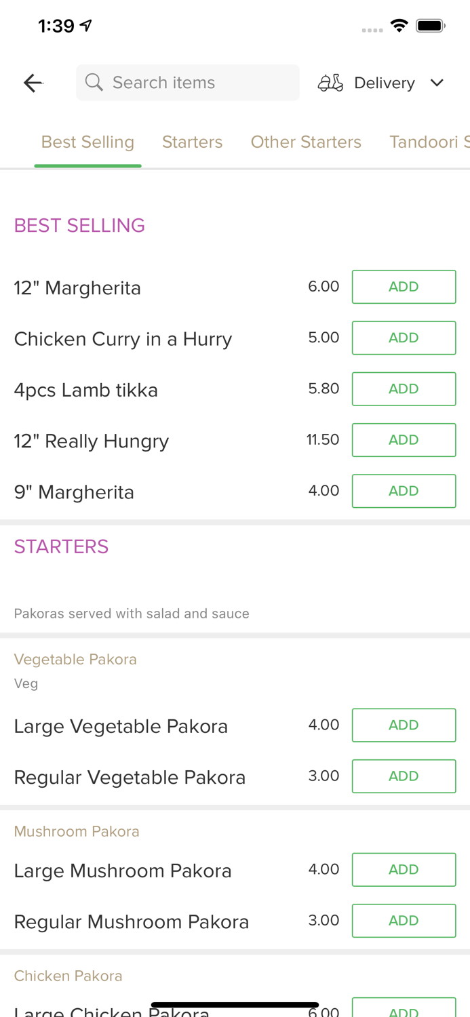This screenshot has height=1017, width=470.
Task: Expand the Delivery dropdown chevron
Action: tap(437, 83)
